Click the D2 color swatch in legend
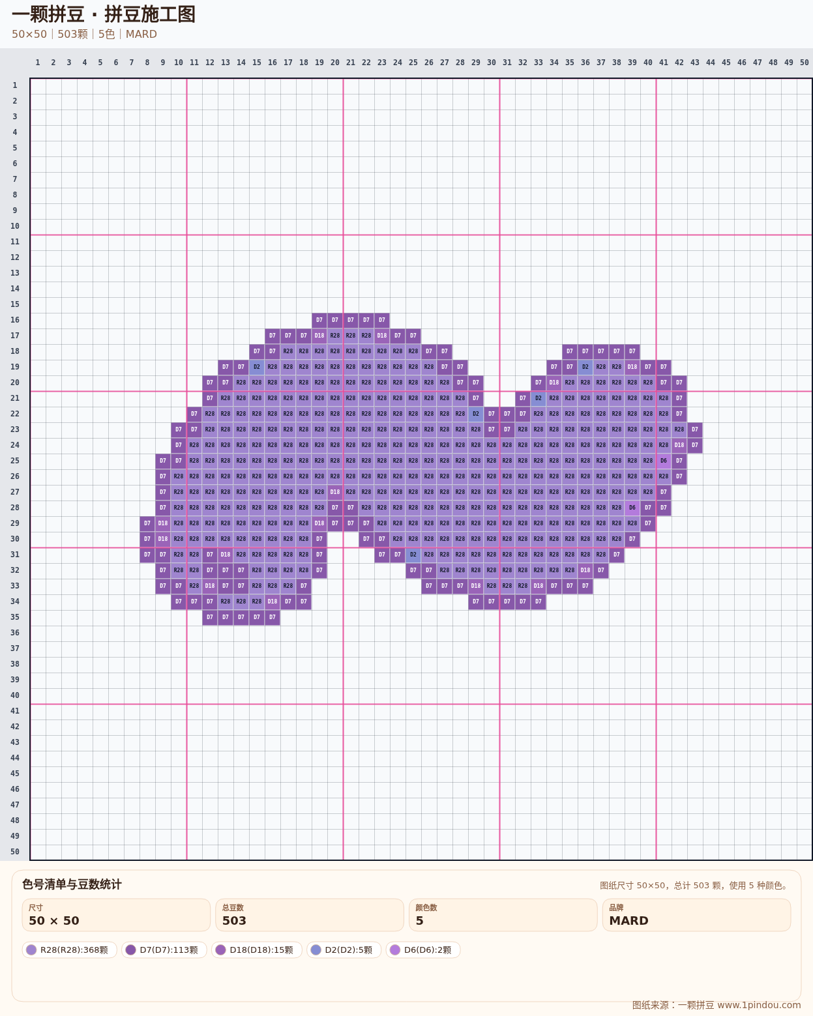The image size is (813, 1016). tap(316, 950)
